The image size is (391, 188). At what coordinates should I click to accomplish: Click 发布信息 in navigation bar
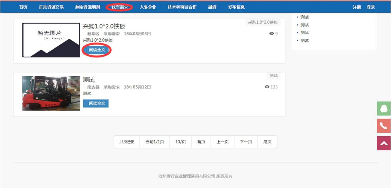[x=236, y=7]
